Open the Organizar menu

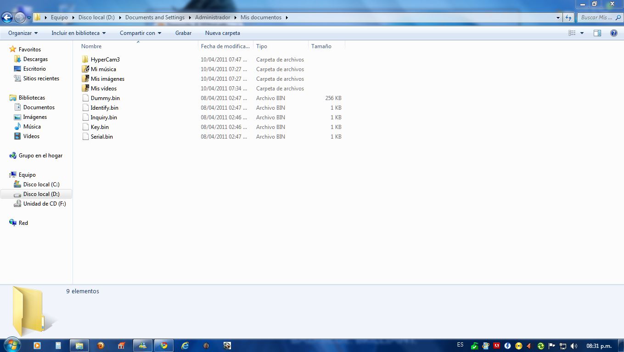click(x=23, y=33)
